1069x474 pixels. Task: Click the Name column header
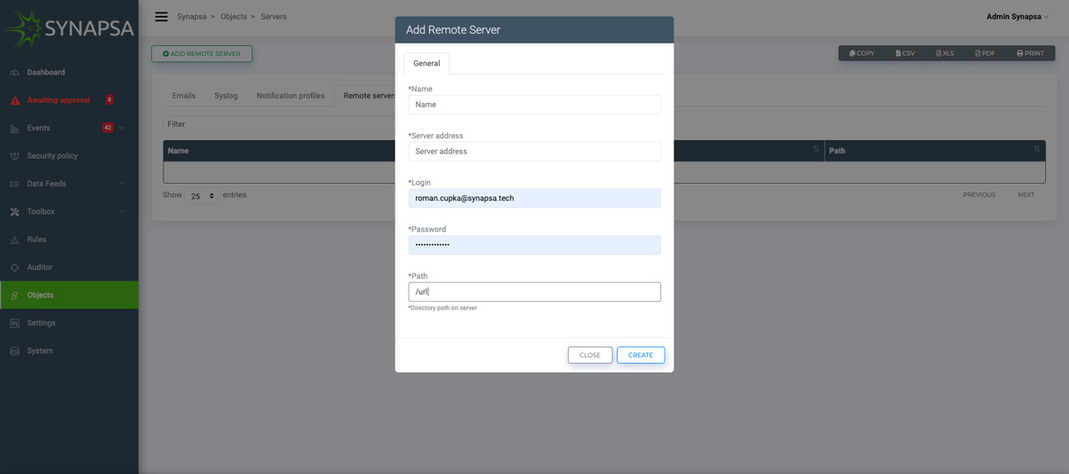click(279, 151)
